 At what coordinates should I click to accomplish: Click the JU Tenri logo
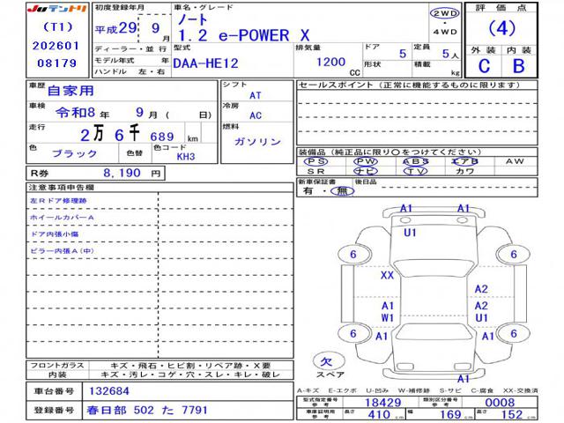click(57, 9)
